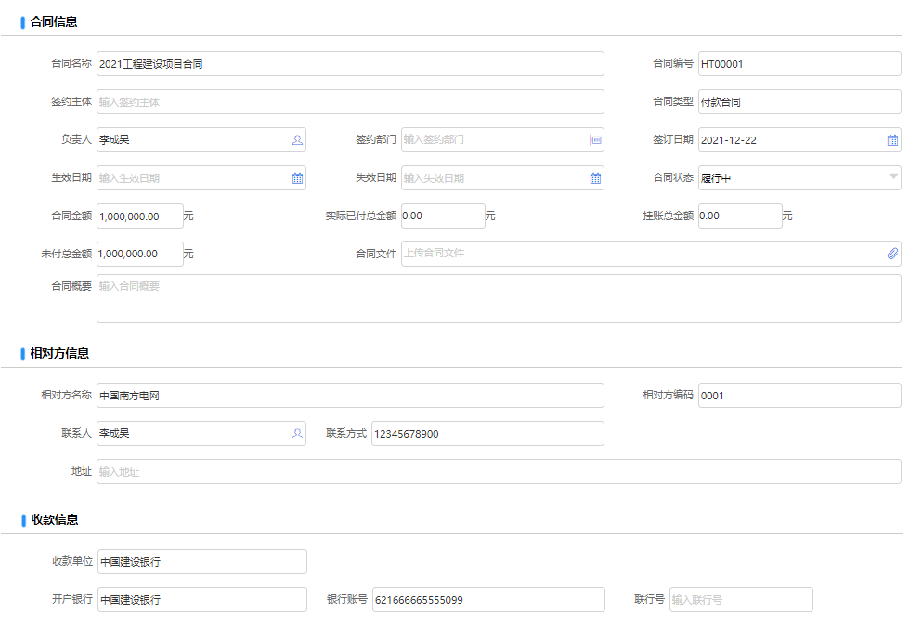Click the 联行号 input field
The image size is (922, 627).
[742, 599]
